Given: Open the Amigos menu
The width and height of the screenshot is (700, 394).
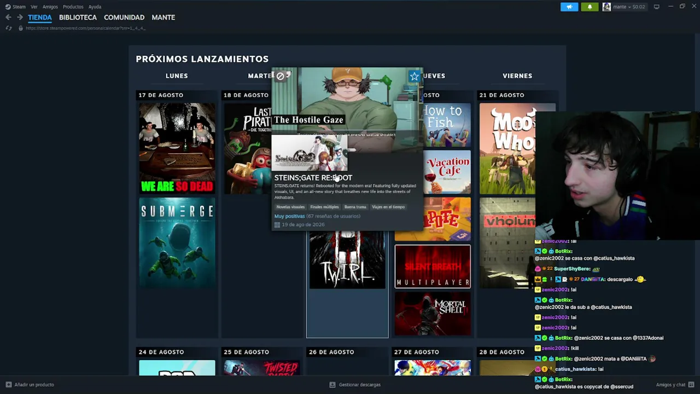Looking at the screenshot, I should pos(50,7).
